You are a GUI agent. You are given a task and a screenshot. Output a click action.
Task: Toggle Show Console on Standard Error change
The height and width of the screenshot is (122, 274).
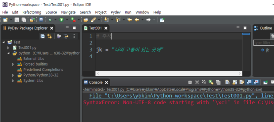pos(256,82)
